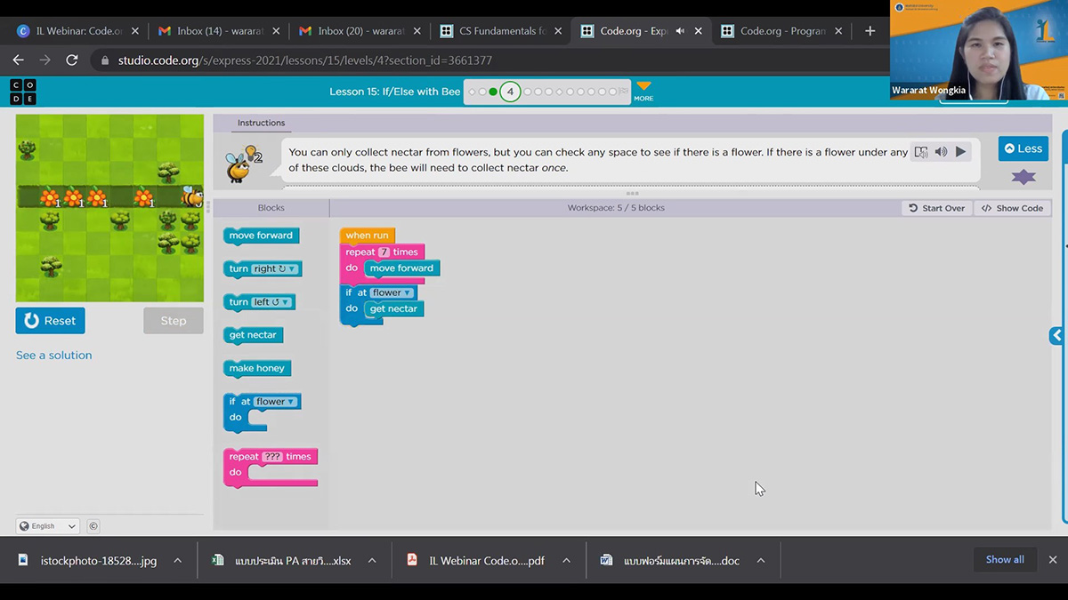The image size is (1068, 600).
Task: Click the copyright icon near language selector
Action: 93,526
